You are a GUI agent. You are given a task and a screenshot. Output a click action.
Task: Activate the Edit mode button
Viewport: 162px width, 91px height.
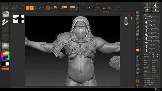click(x=28, y=8)
